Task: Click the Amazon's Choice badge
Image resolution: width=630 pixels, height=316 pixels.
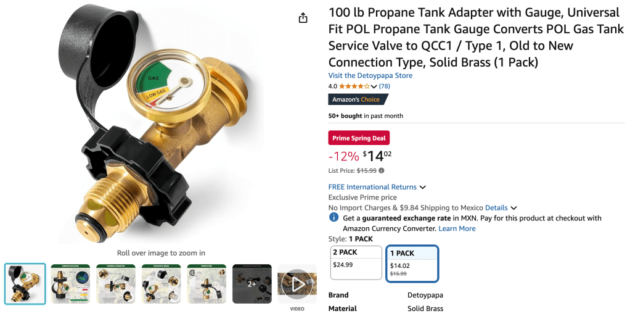Action: (358, 99)
